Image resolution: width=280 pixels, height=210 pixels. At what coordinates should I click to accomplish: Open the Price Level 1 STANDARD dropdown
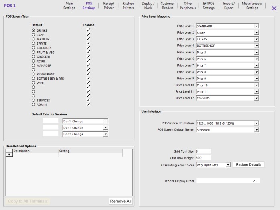[256, 26]
